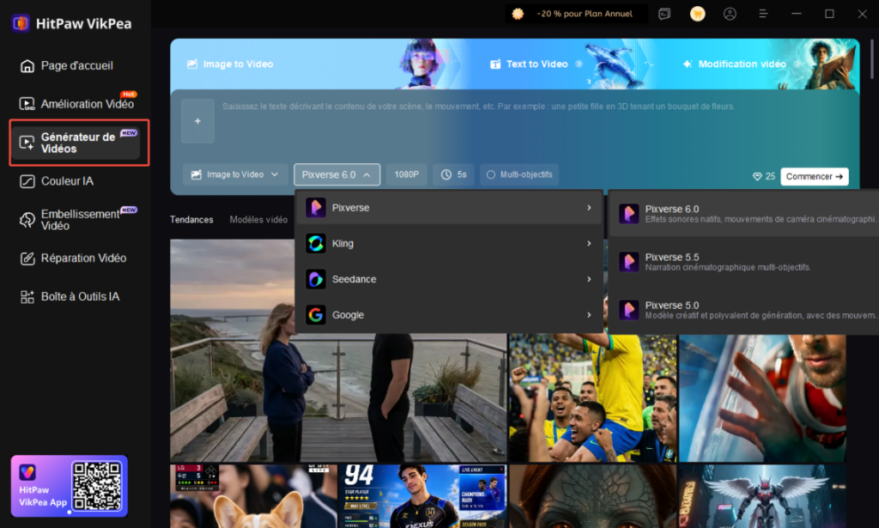Choose Pixverse 6.0 from the submenu

[744, 214]
